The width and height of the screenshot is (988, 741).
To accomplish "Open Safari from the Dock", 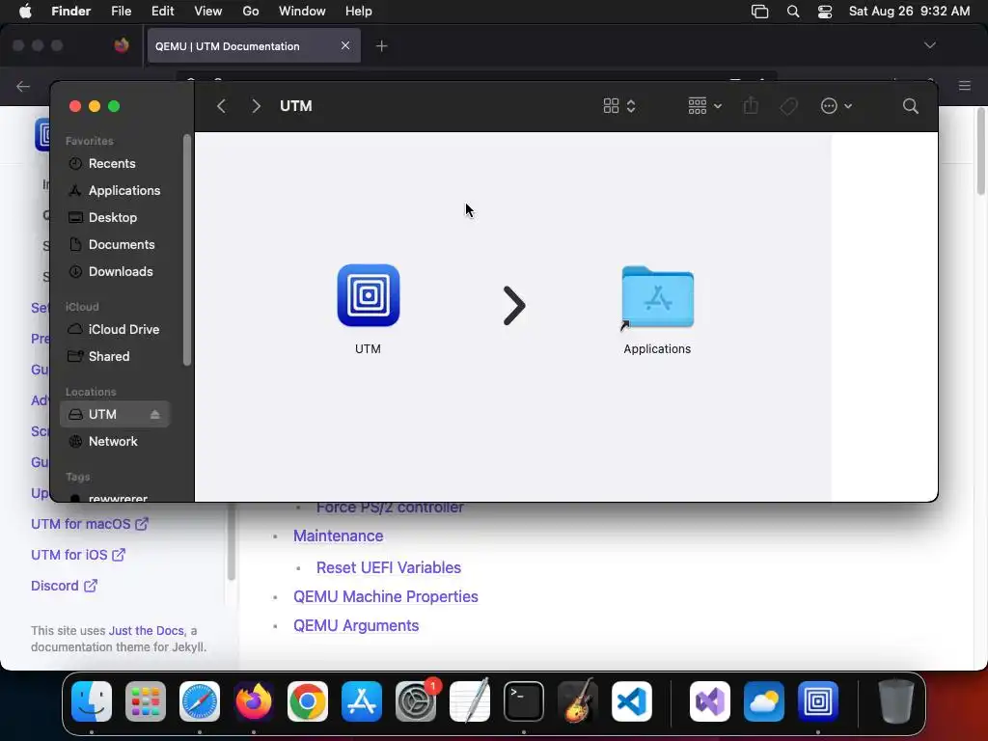I will click(x=200, y=701).
